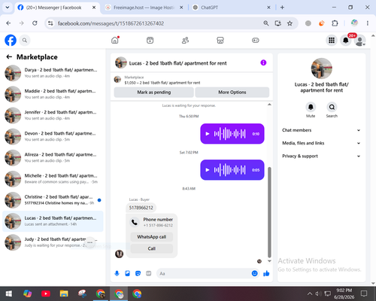Open the Marketplace storefront icon

click(220, 40)
